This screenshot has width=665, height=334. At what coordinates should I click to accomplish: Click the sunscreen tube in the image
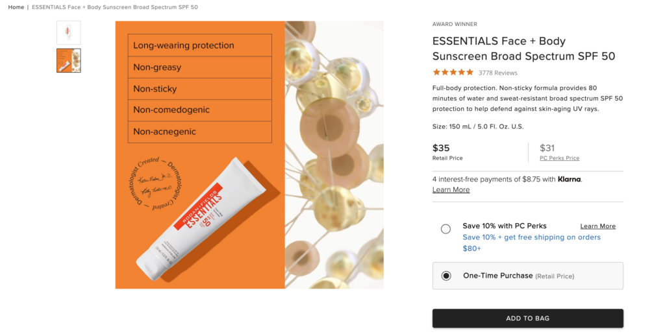tap(199, 219)
